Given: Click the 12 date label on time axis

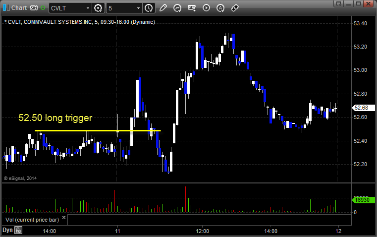Looking at the screenshot, I should point(338,231).
